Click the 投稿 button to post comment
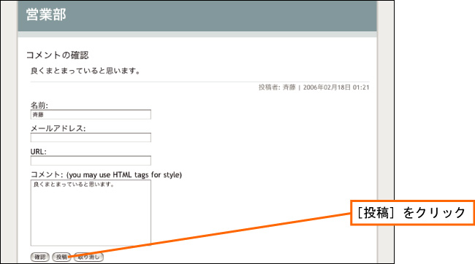The width and height of the screenshot is (475, 264). (x=61, y=257)
